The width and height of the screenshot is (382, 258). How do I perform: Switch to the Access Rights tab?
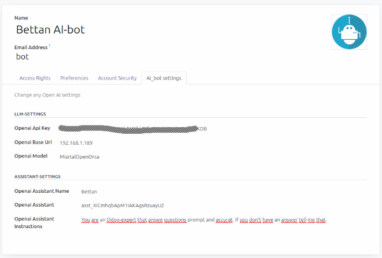point(35,78)
